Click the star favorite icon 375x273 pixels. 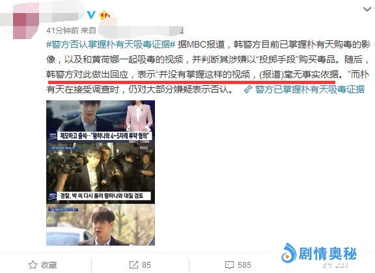tap(33, 265)
